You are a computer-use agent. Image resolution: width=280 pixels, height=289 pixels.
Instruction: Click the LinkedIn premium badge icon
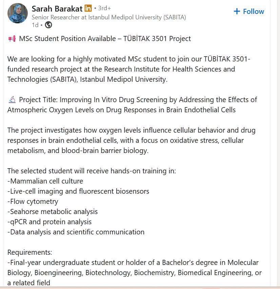tap(88, 8)
